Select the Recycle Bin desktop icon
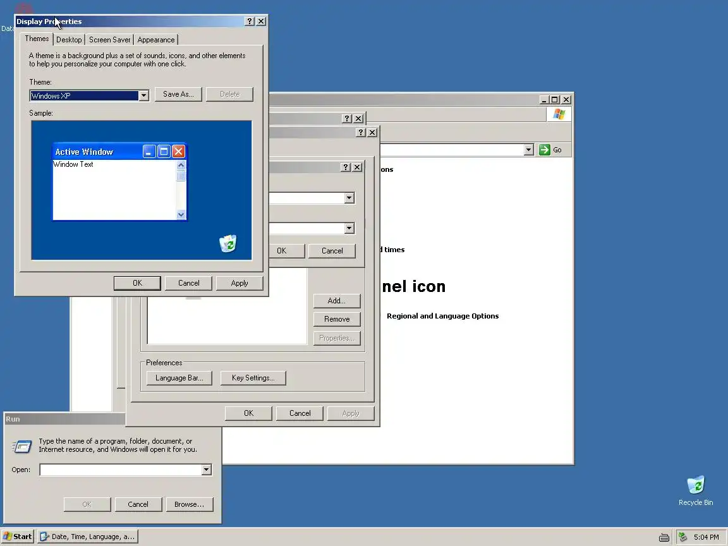 click(696, 491)
